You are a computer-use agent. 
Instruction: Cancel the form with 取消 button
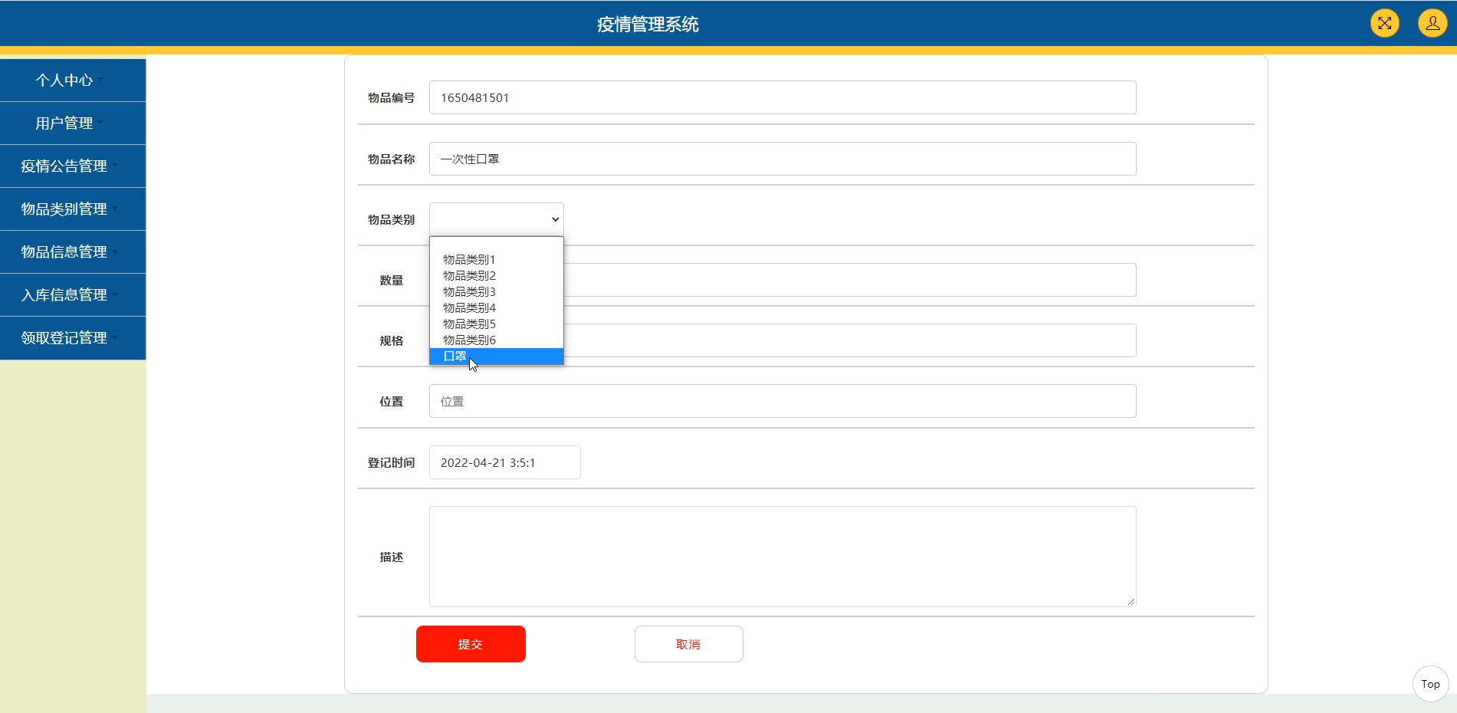click(x=688, y=644)
